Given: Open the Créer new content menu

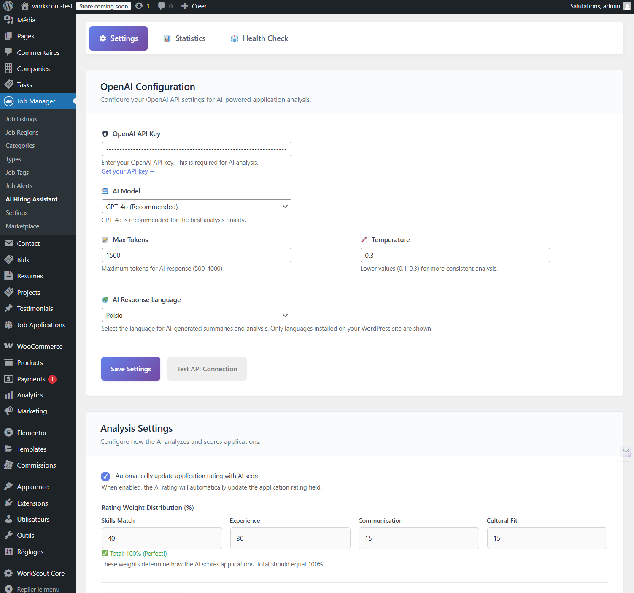Looking at the screenshot, I should click(194, 6).
